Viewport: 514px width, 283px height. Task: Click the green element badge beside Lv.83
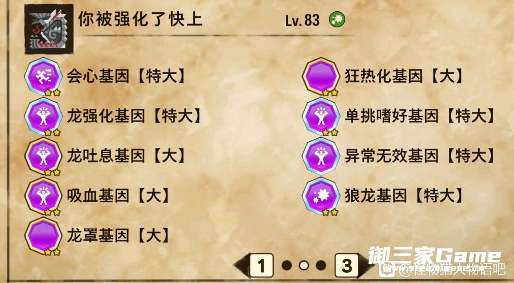(337, 20)
